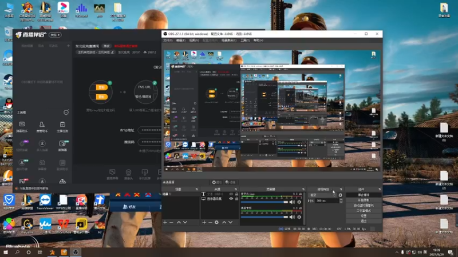Move the scene down in the Scenes dock

click(185, 222)
